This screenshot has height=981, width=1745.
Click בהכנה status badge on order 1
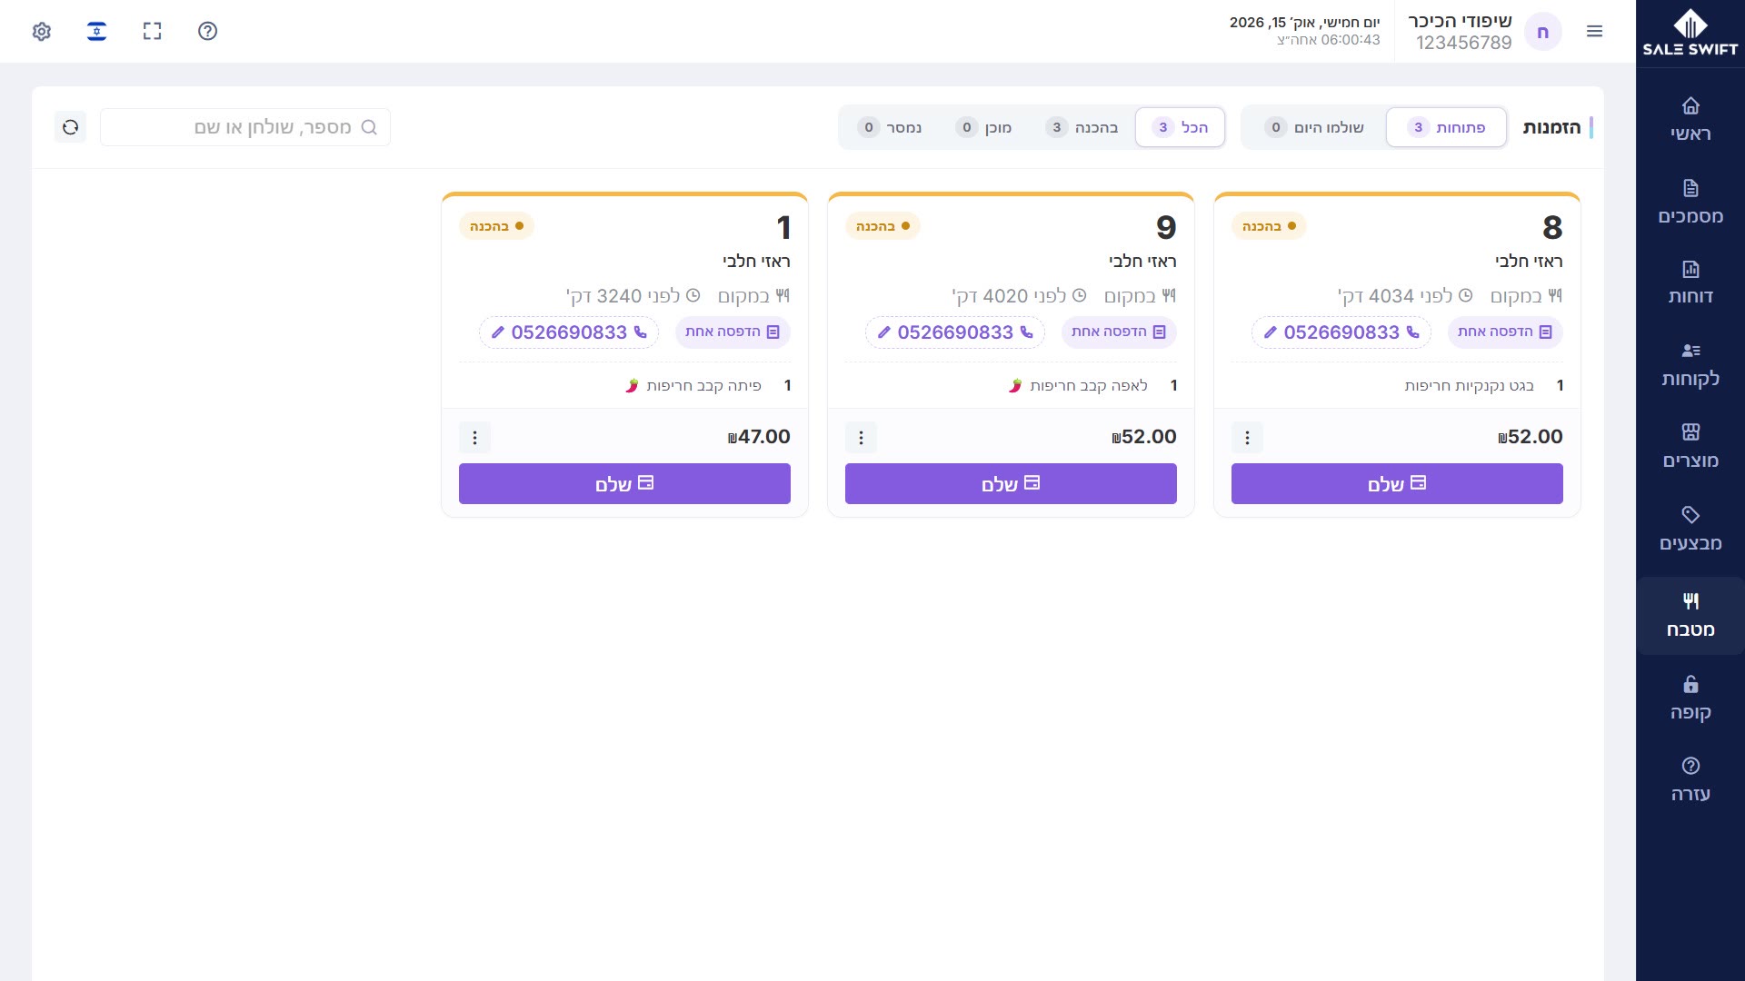[496, 226]
